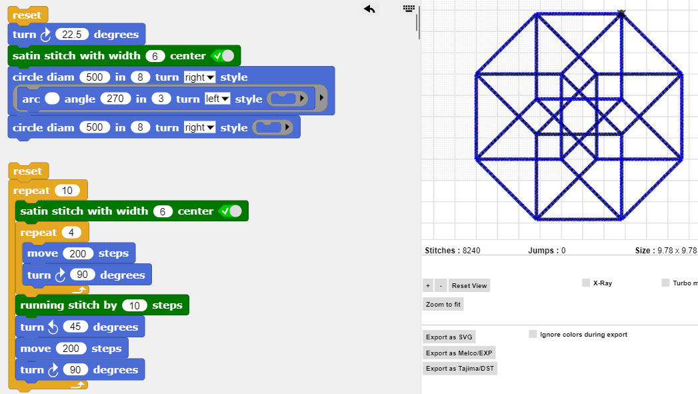This screenshot has height=394, width=698.
Task: Expand arrow next to arc block style slot
Action: (302, 99)
